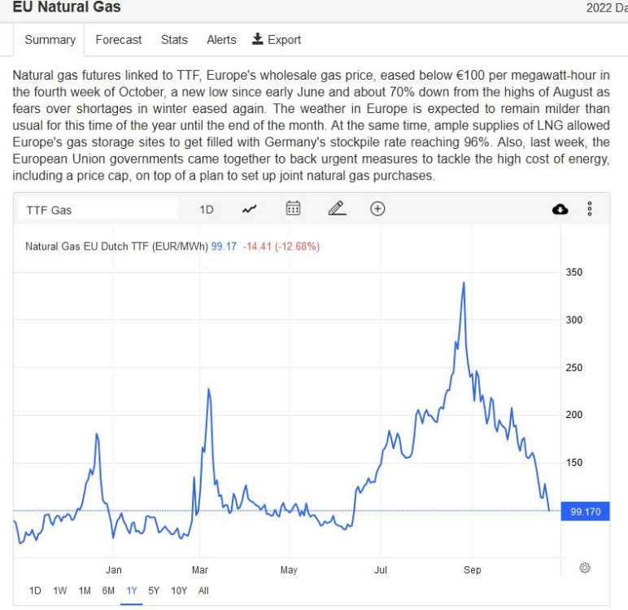Open the calendar date range icon

click(x=293, y=209)
